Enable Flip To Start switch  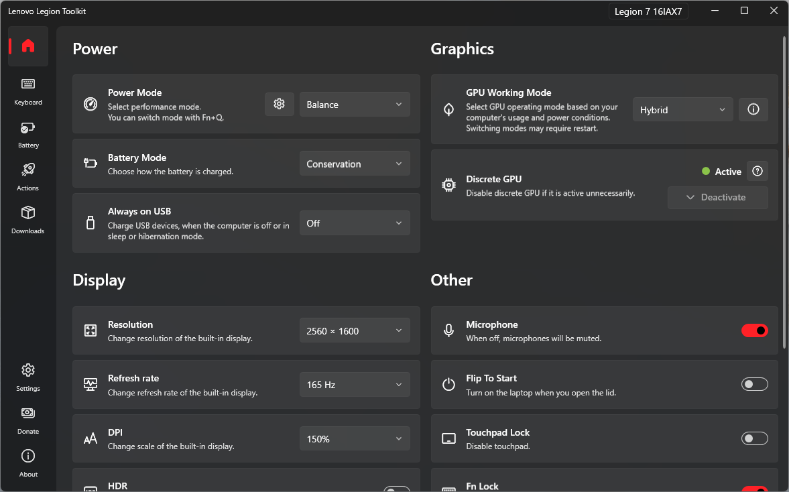point(754,384)
